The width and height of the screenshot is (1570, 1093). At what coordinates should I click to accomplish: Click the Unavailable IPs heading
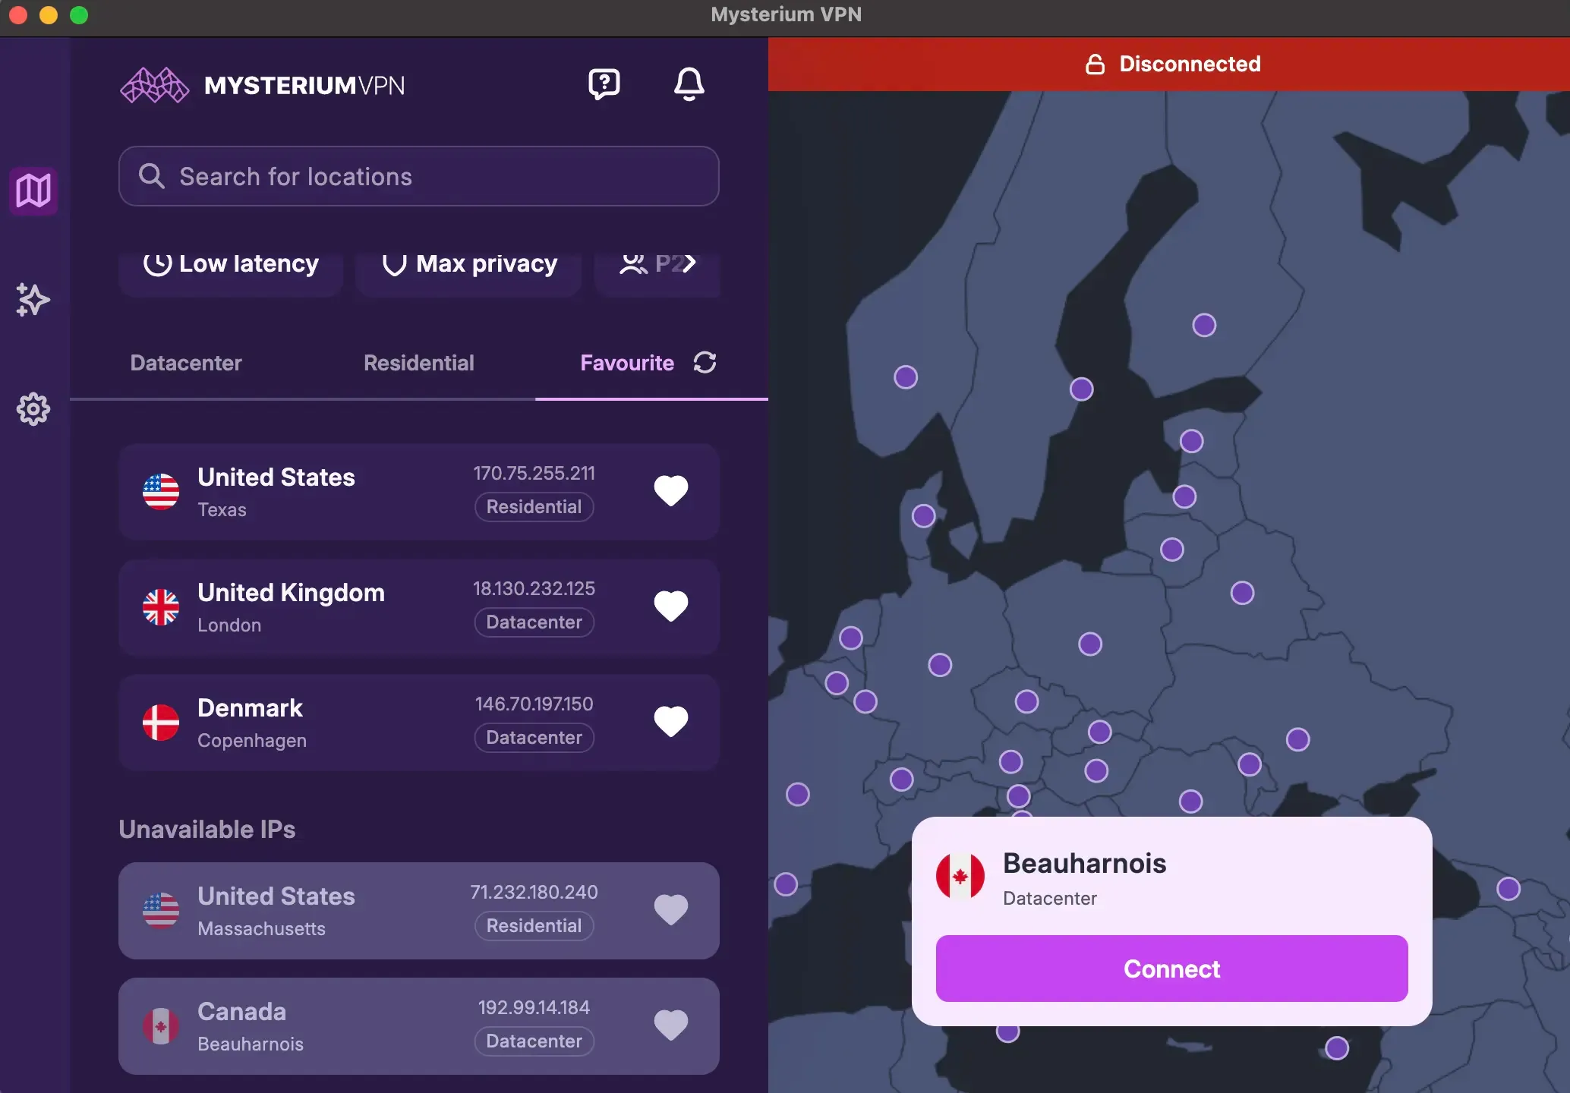click(207, 830)
